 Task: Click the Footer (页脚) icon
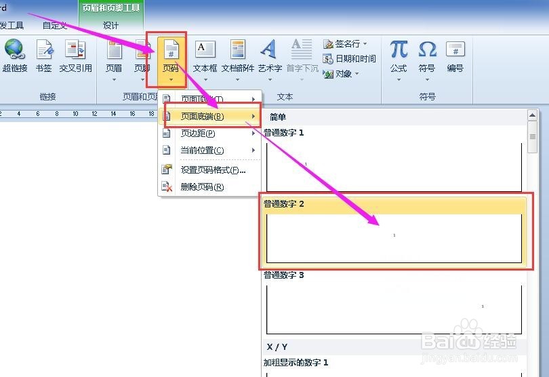coord(142,49)
